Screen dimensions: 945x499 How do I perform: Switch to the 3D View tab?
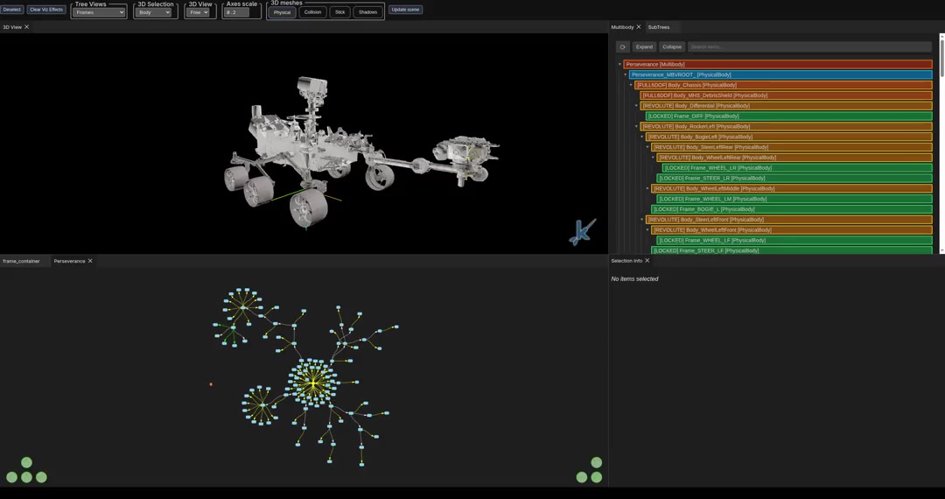click(12, 27)
